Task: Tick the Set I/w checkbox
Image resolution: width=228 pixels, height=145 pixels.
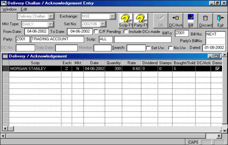Action: coord(148,48)
